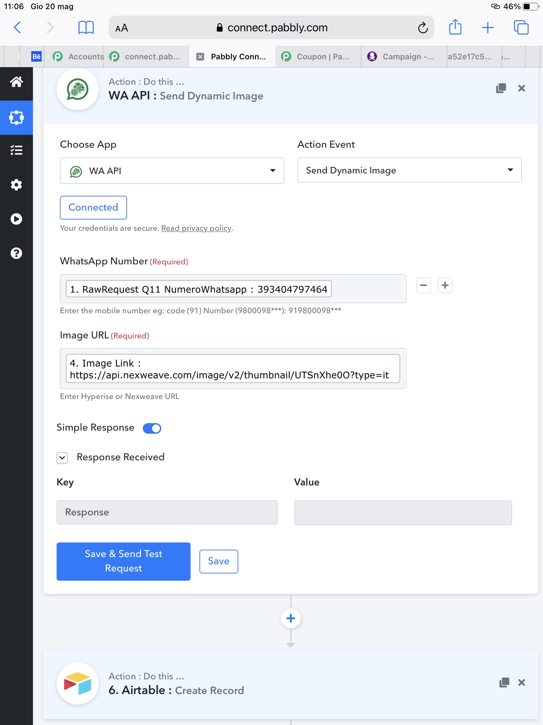Tap the connect.pabbly.com address bar

pyautogui.click(x=271, y=27)
